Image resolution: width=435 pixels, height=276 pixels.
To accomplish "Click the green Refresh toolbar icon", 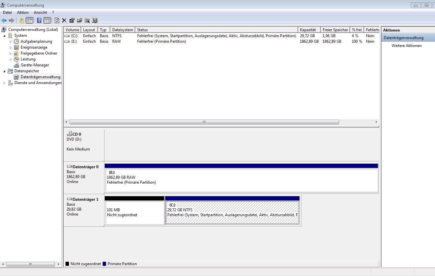I will coord(57,20).
